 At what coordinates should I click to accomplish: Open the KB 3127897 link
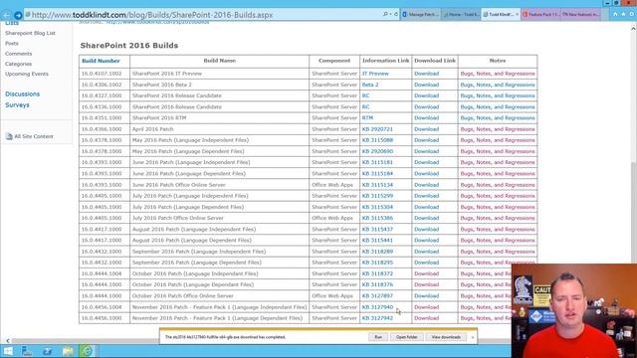click(377, 296)
